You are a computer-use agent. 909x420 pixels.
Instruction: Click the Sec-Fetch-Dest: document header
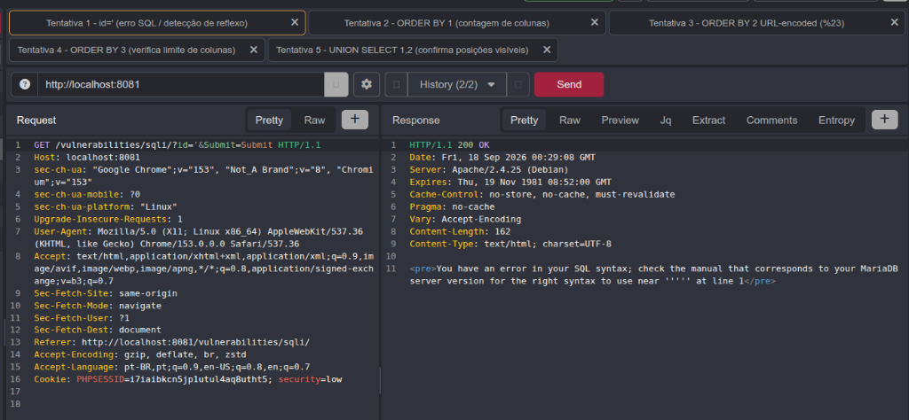point(98,331)
